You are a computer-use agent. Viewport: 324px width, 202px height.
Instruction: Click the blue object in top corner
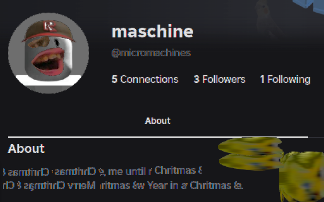pos(309,6)
